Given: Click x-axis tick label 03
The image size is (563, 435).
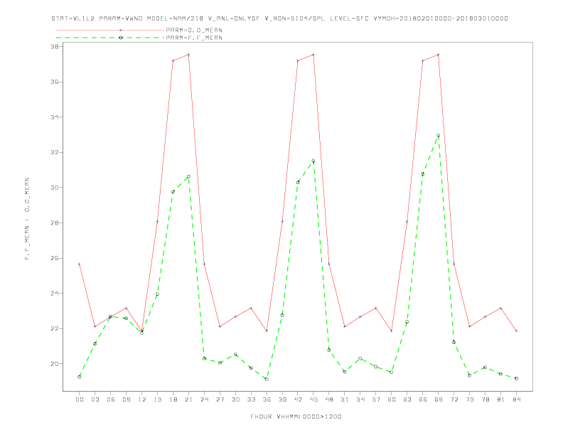Looking at the screenshot, I should 95,399.
